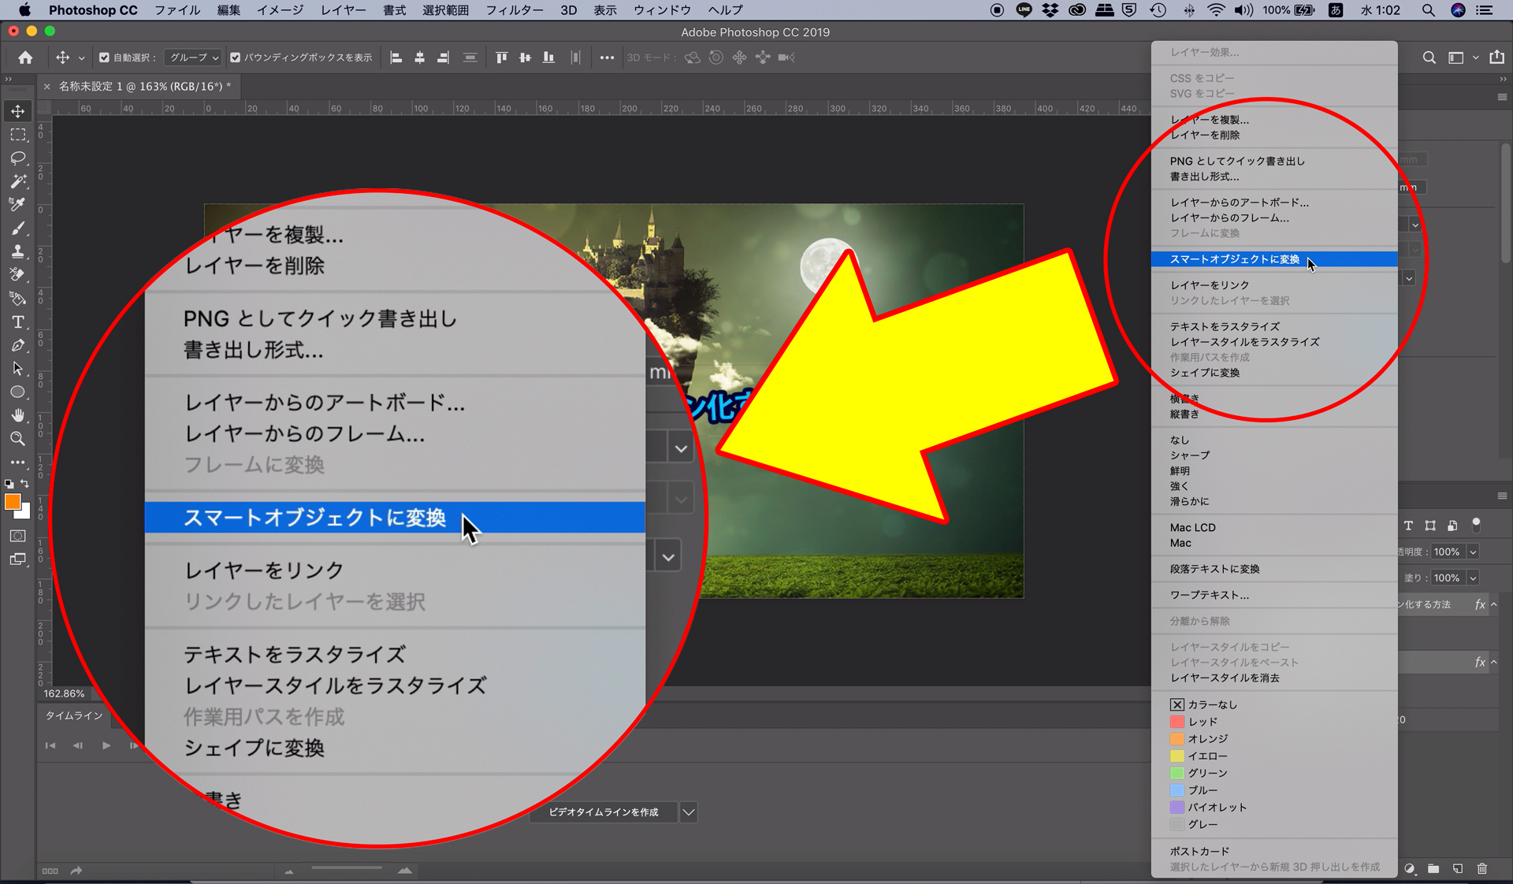Select the Eyedropper tool
The image size is (1513, 884).
(x=17, y=205)
